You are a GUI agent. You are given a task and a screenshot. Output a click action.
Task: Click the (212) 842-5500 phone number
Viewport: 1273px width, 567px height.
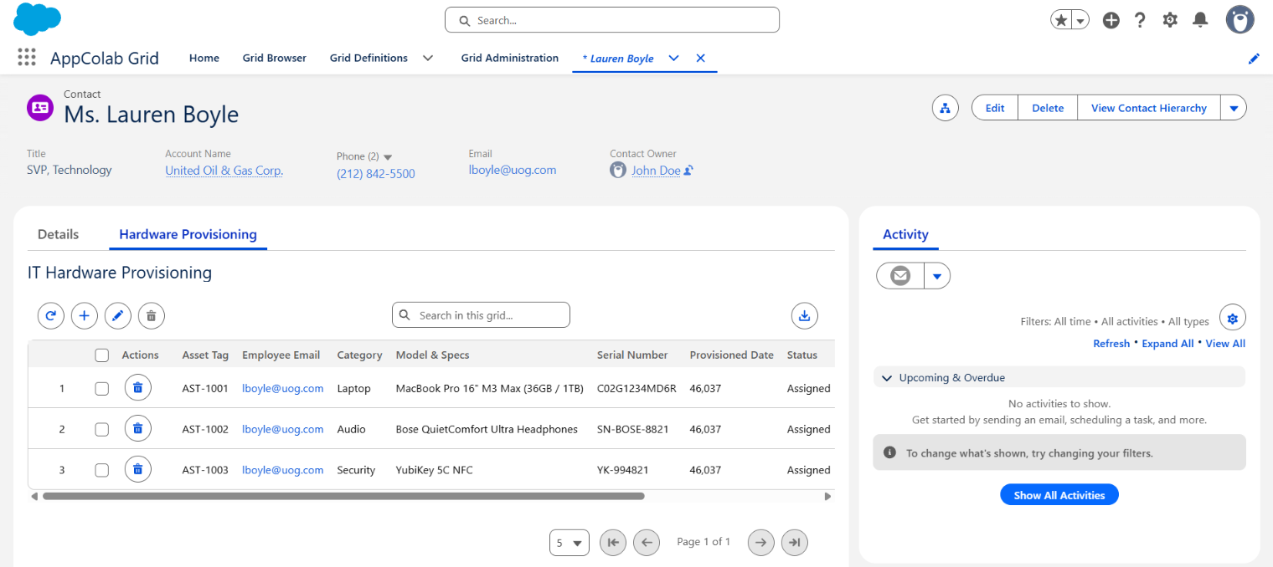pos(376,174)
